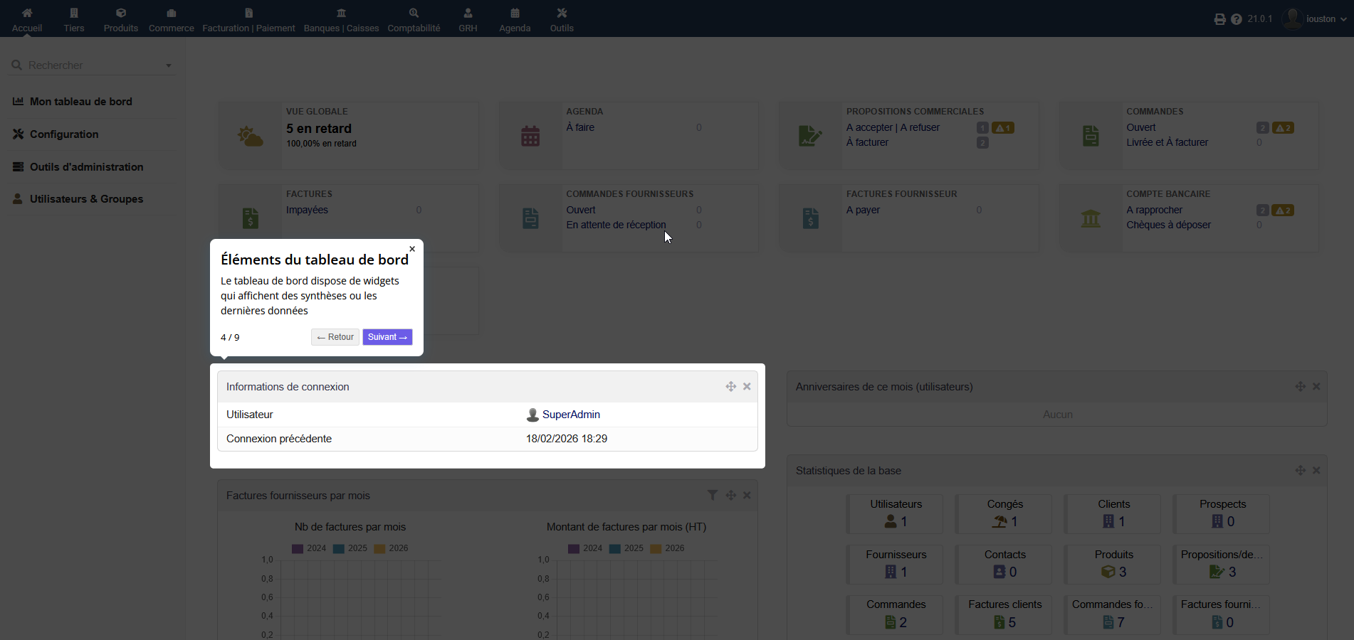Viewport: 1354px width, 640px height.
Task: Expand the iouston user dropdown
Action: [x=1315, y=19]
